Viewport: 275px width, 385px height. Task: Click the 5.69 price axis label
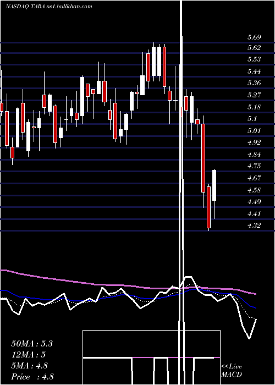tap(254, 37)
